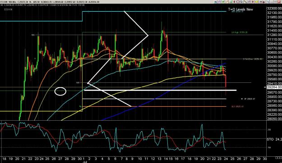The image size is (282, 163).
Task: Select the dark diagonal line drawing tool
Action: click(x=245, y=2)
